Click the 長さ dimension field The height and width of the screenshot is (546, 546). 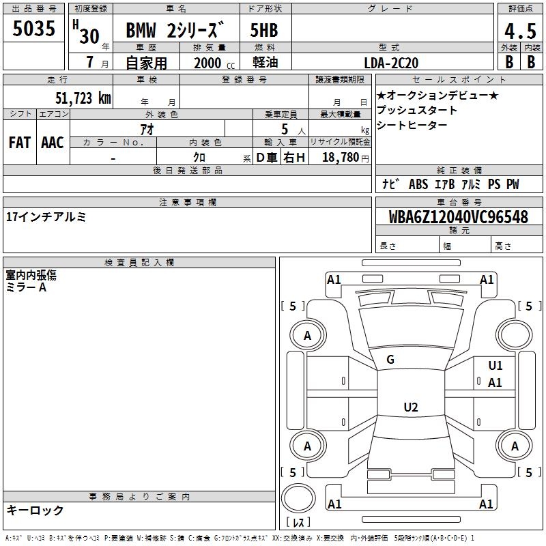pos(407,244)
